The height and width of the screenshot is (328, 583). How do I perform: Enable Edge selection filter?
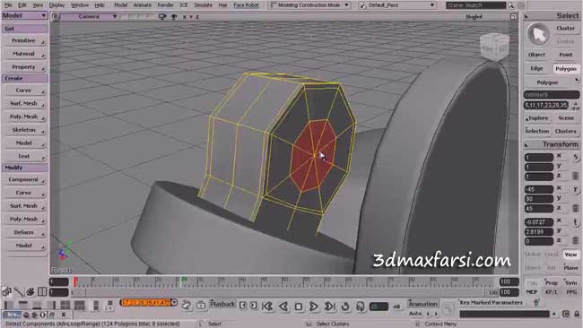coord(536,68)
